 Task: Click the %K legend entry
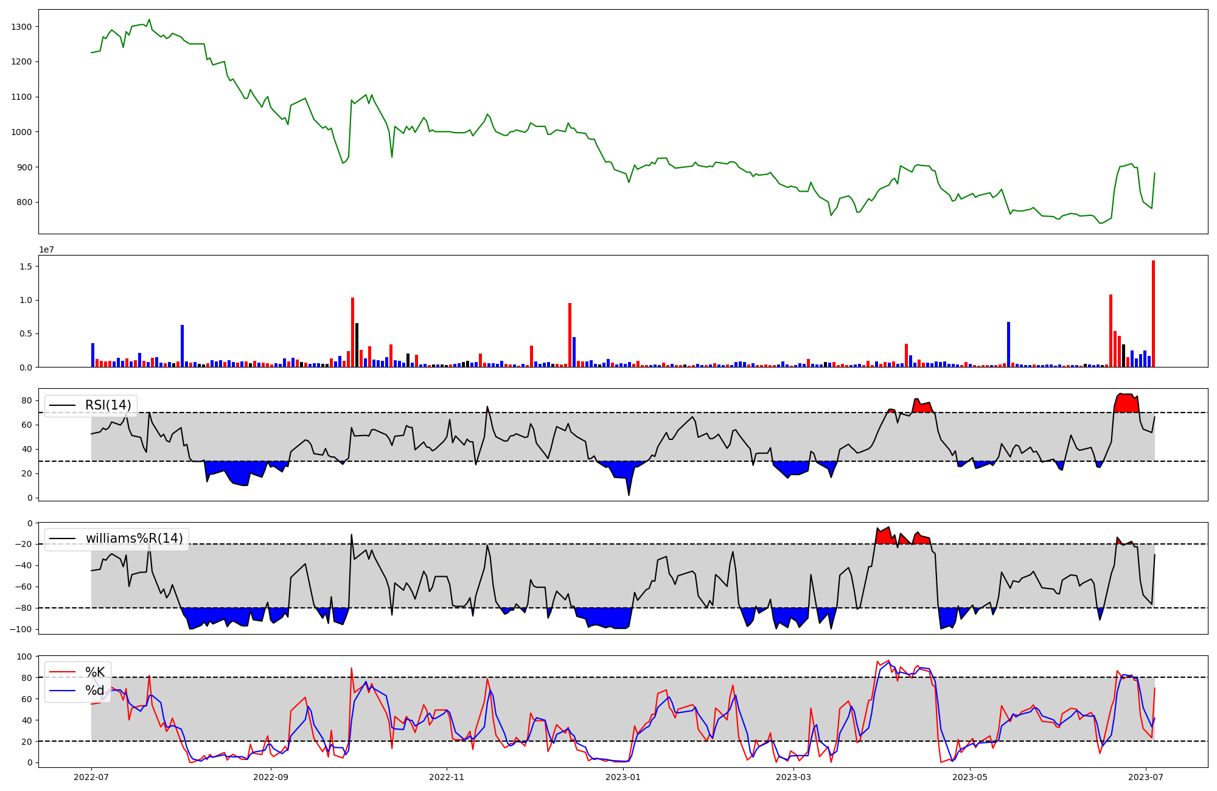click(94, 672)
